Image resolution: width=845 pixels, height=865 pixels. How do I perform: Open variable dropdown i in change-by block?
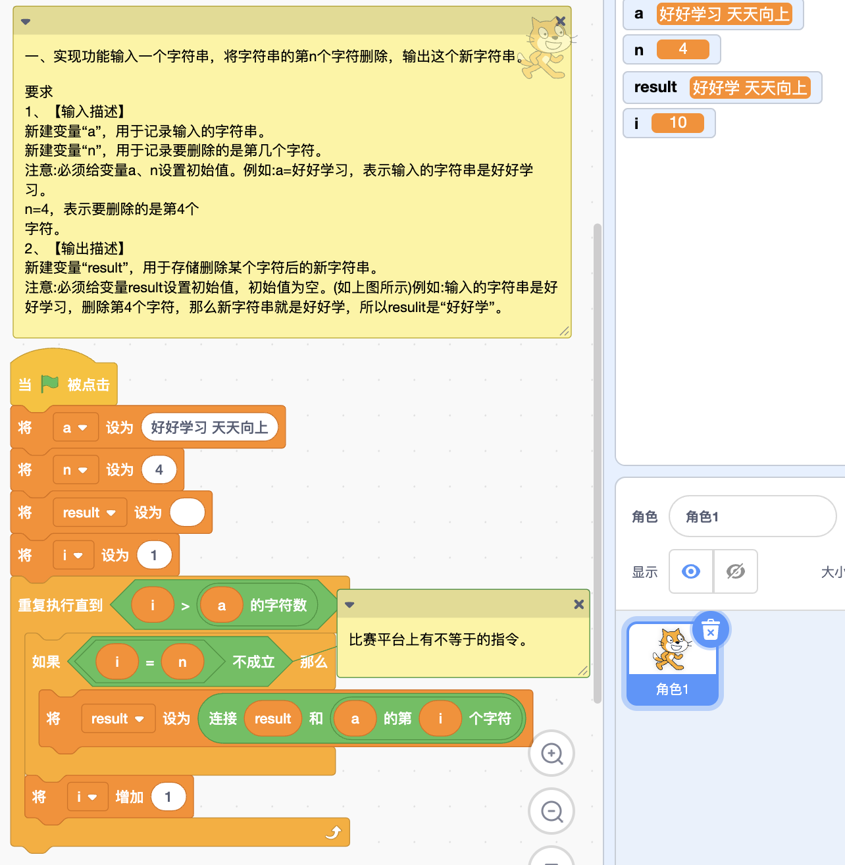tap(88, 797)
